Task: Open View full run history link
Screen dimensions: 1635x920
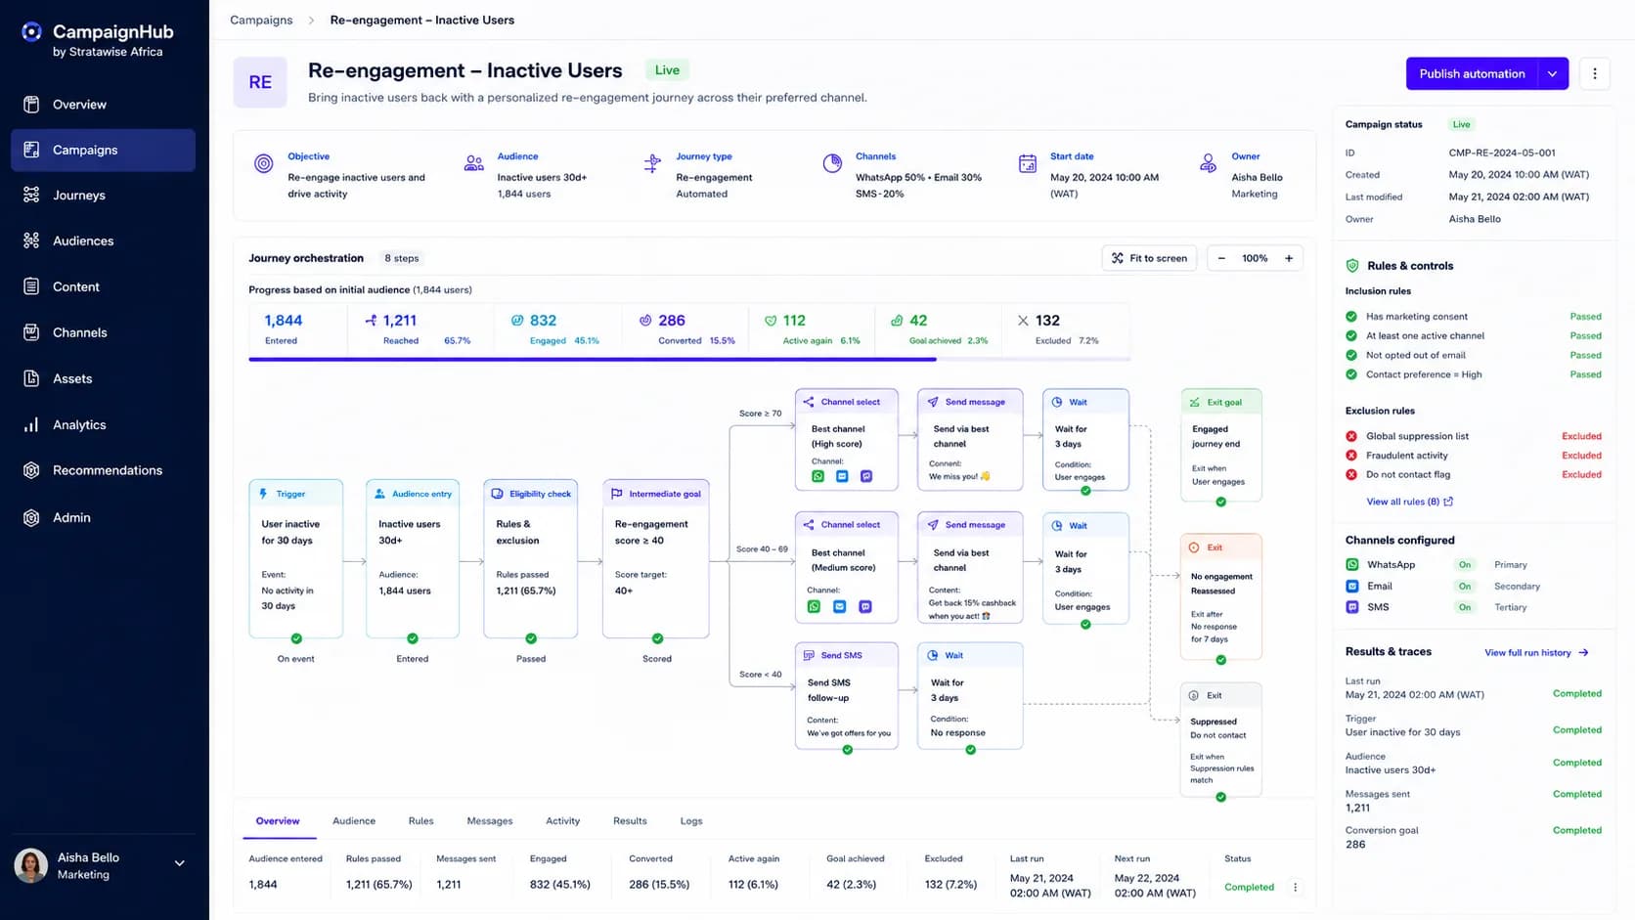Action: point(1536,653)
